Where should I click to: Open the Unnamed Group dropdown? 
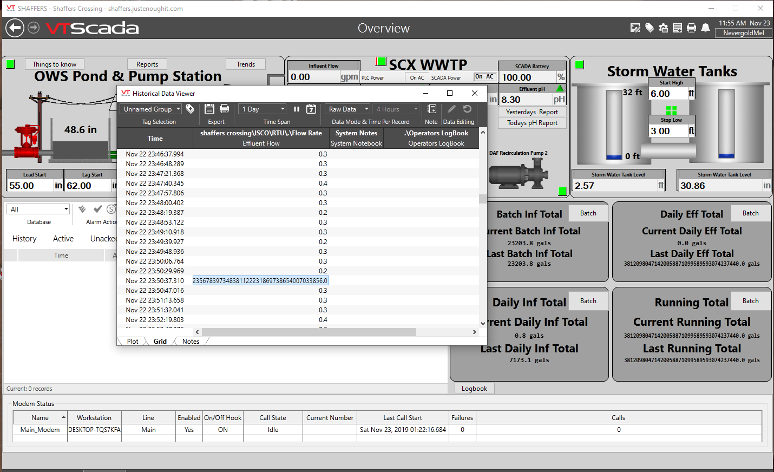coord(151,109)
